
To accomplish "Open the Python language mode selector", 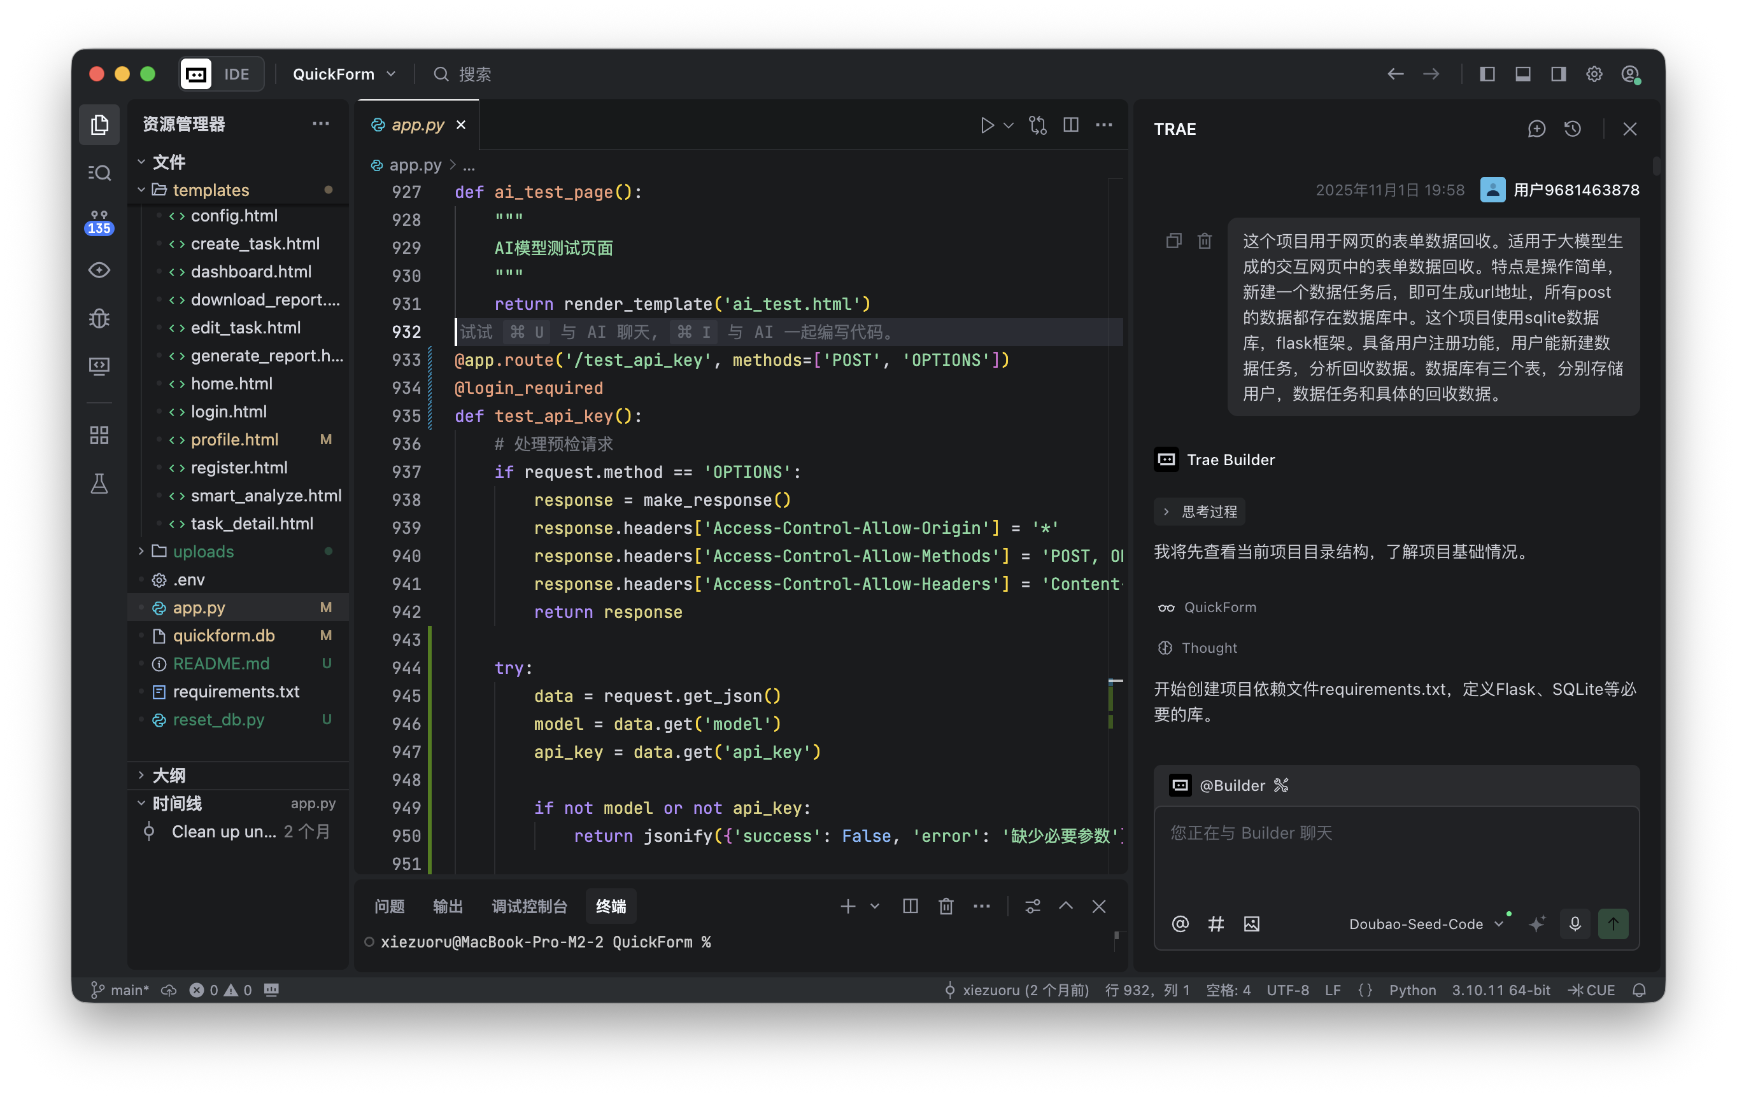I will [x=1412, y=989].
